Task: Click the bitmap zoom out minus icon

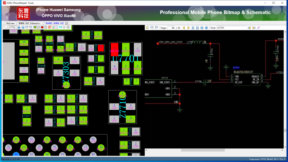Action: click(23, 27)
